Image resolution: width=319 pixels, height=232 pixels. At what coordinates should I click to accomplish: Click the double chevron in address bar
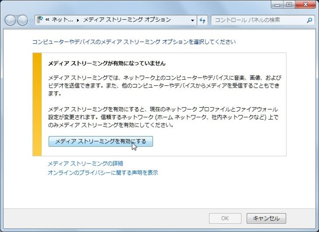47,20
